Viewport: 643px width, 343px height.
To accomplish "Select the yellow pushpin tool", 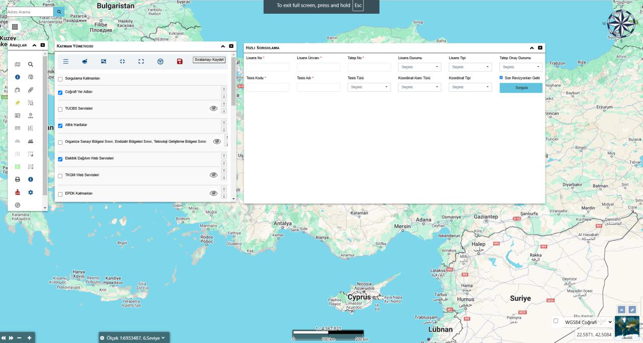I will [x=17, y=102].
